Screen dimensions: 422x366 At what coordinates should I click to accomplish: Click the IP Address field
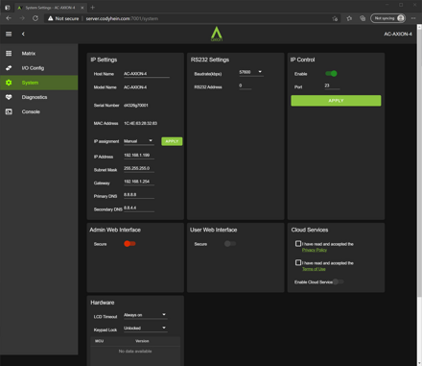pyautogui.click(x=139, y=156)
